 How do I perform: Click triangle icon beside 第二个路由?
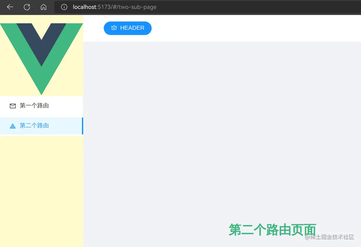(13, 126)
